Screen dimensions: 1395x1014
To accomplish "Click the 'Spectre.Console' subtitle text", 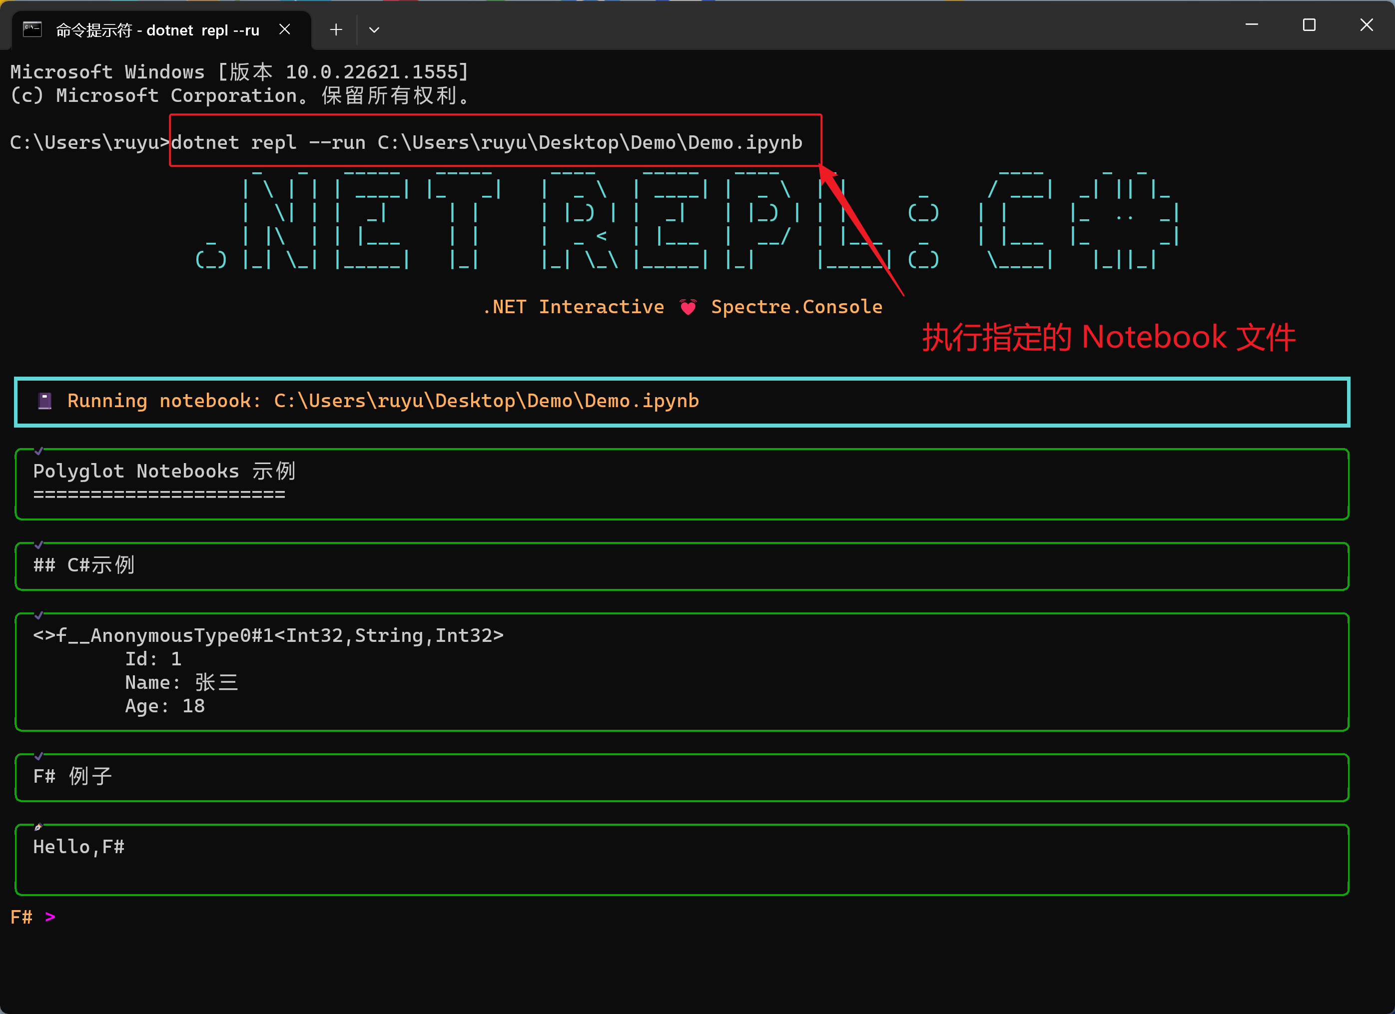I will tap(796, 307).
